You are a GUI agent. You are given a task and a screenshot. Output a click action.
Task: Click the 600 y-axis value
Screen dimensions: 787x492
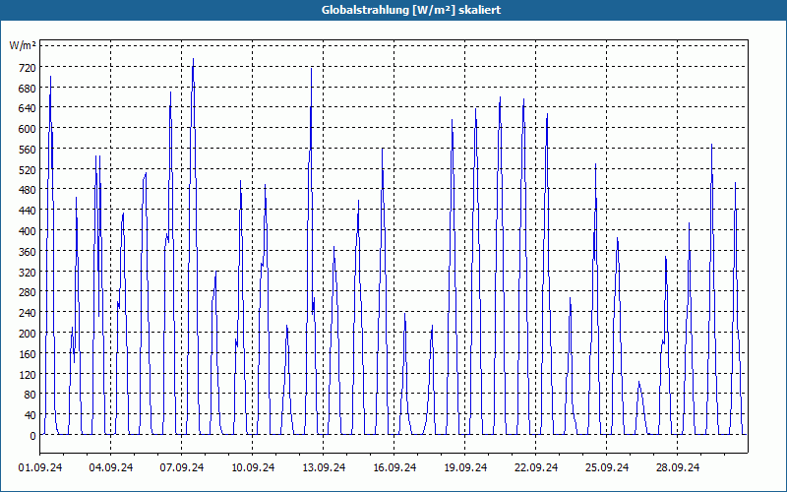pyautogui.click(x=27, y=129)
